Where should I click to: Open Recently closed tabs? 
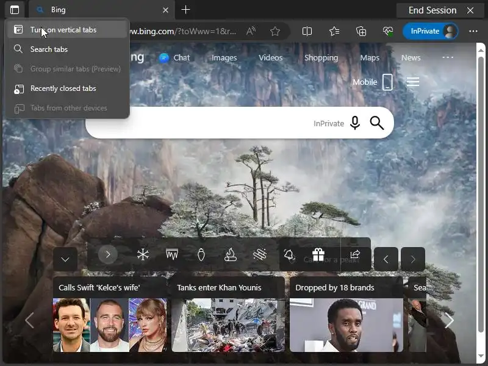pyautogui.click(x=67, y=88)
